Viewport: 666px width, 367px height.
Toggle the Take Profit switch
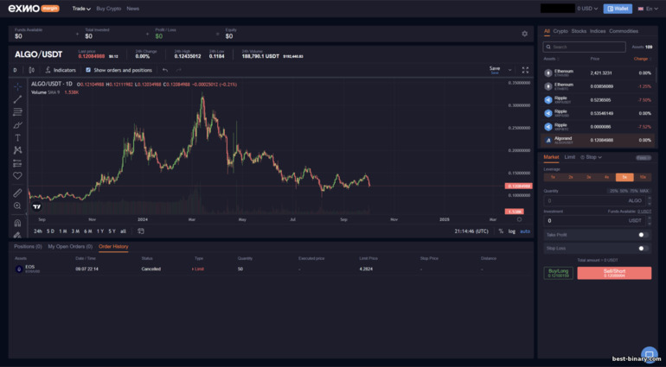point(643,235)
